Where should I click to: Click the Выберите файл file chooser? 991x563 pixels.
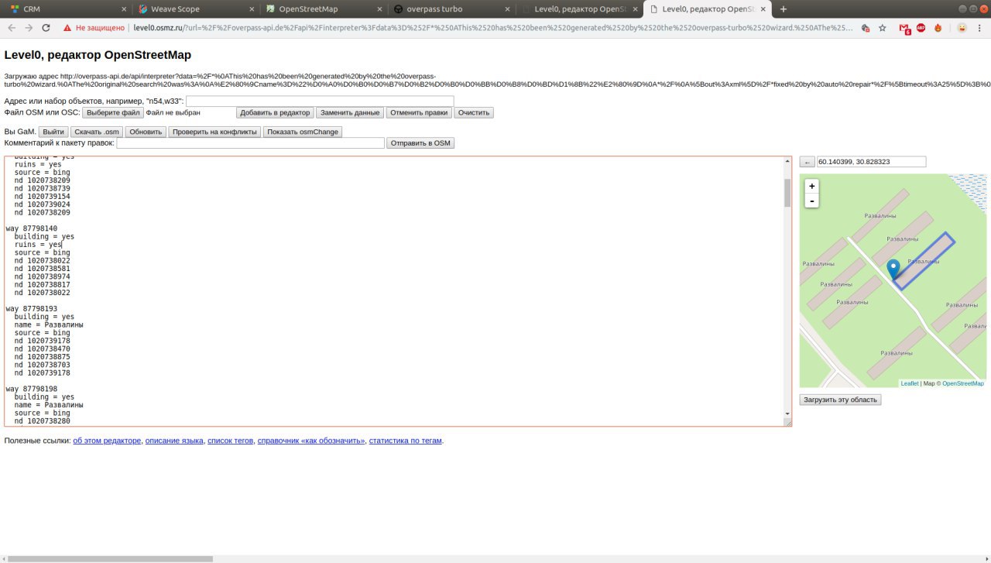[114, 112]
